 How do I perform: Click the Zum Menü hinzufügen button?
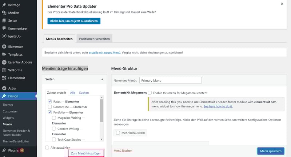coord(86,153)
